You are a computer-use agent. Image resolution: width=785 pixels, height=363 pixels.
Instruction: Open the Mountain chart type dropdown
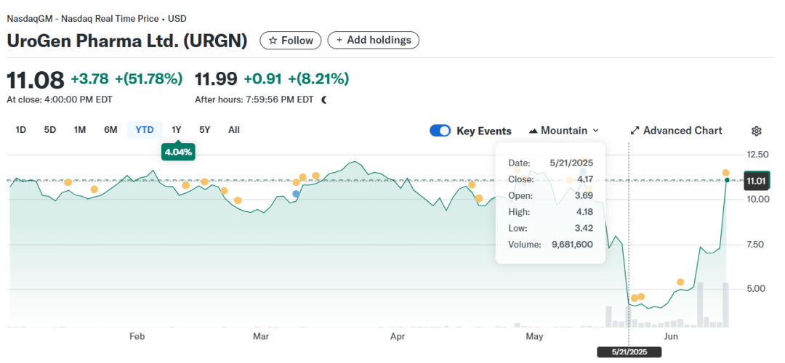[564, 131]
